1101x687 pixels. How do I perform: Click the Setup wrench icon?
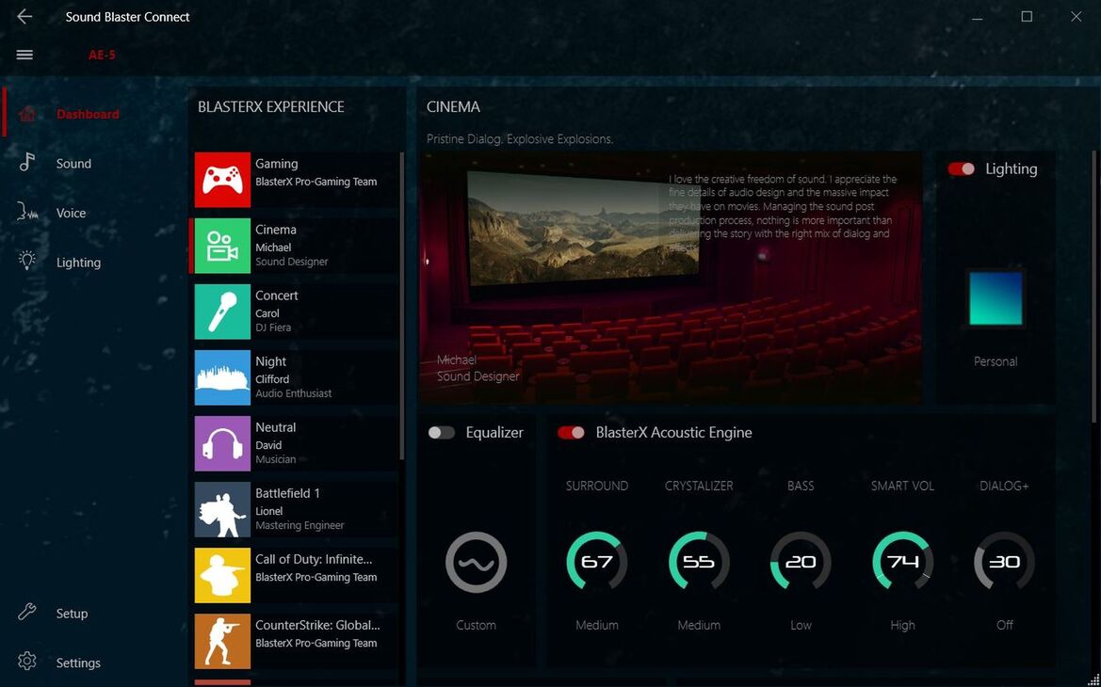click(27, 612)
